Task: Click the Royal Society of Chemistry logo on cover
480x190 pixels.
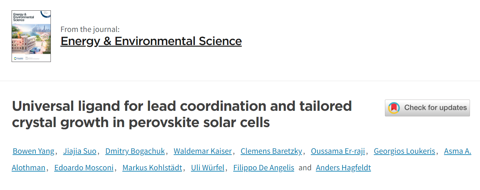Action: pos(19,59)
